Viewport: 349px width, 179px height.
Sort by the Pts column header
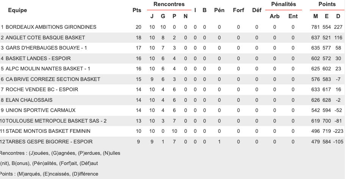137,10
